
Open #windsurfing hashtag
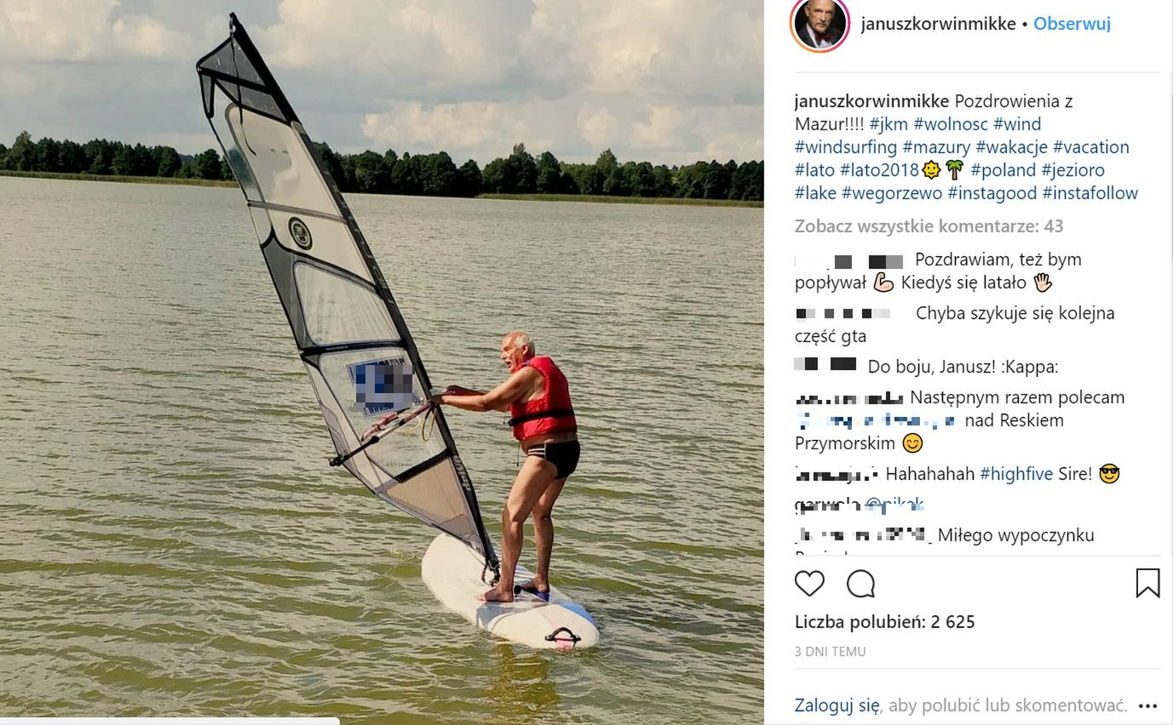click(846, 147)
